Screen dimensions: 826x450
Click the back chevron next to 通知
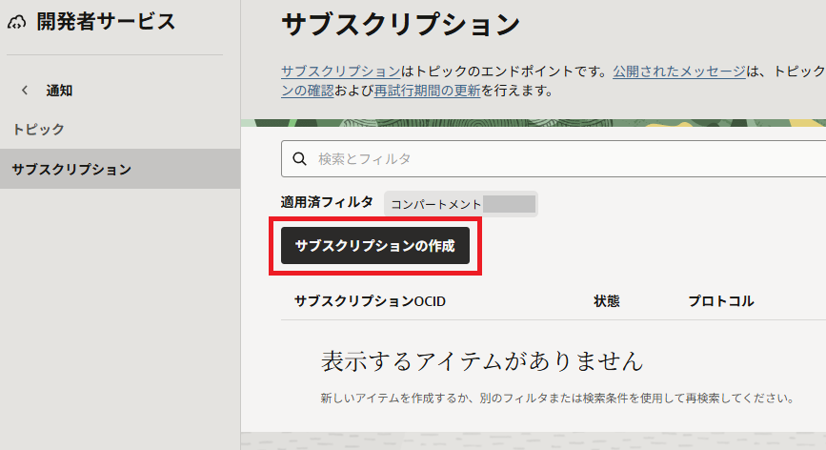click(x=25, y=92)
